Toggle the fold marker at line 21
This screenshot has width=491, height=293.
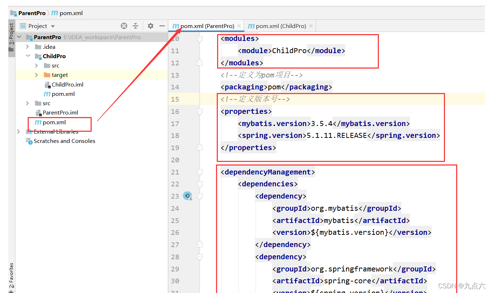point(200,172)
